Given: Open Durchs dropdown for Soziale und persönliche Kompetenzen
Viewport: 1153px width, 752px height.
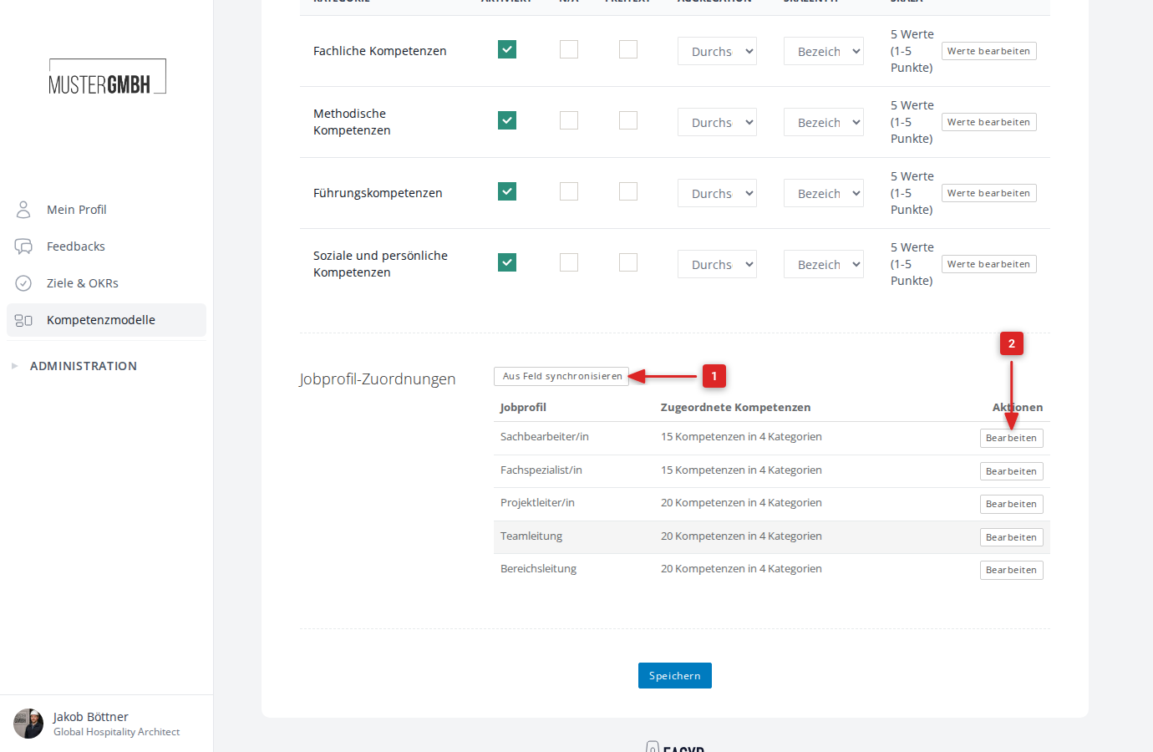Looking at the screenshot, I should pyautogui.click(x=718, y=264).
